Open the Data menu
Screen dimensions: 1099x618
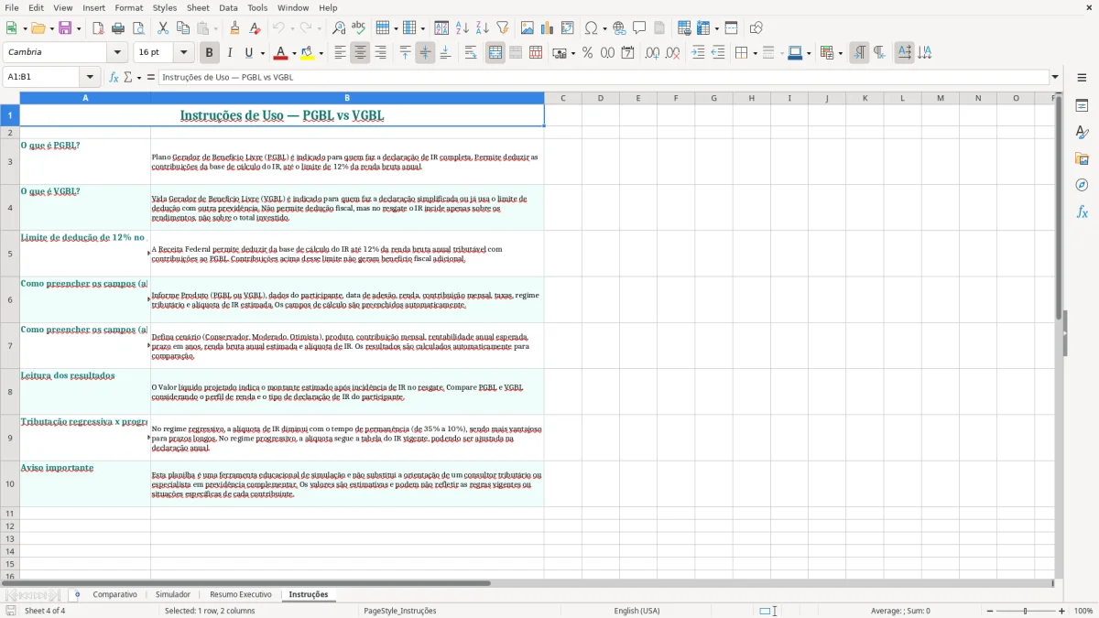[x=228, y=7]
